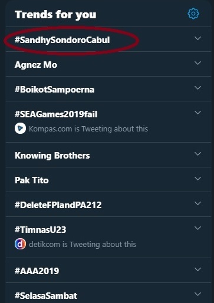Click the detikcom avatar icon
The width and height of the screenshot is (214, 303).
(x=20, y=244)
